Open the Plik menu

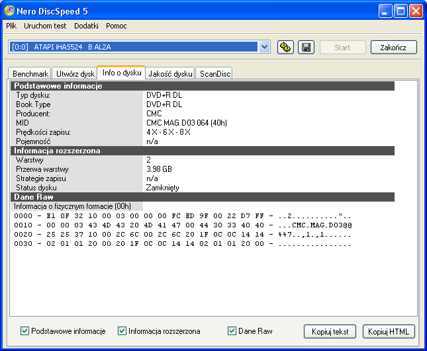[11, 26]
